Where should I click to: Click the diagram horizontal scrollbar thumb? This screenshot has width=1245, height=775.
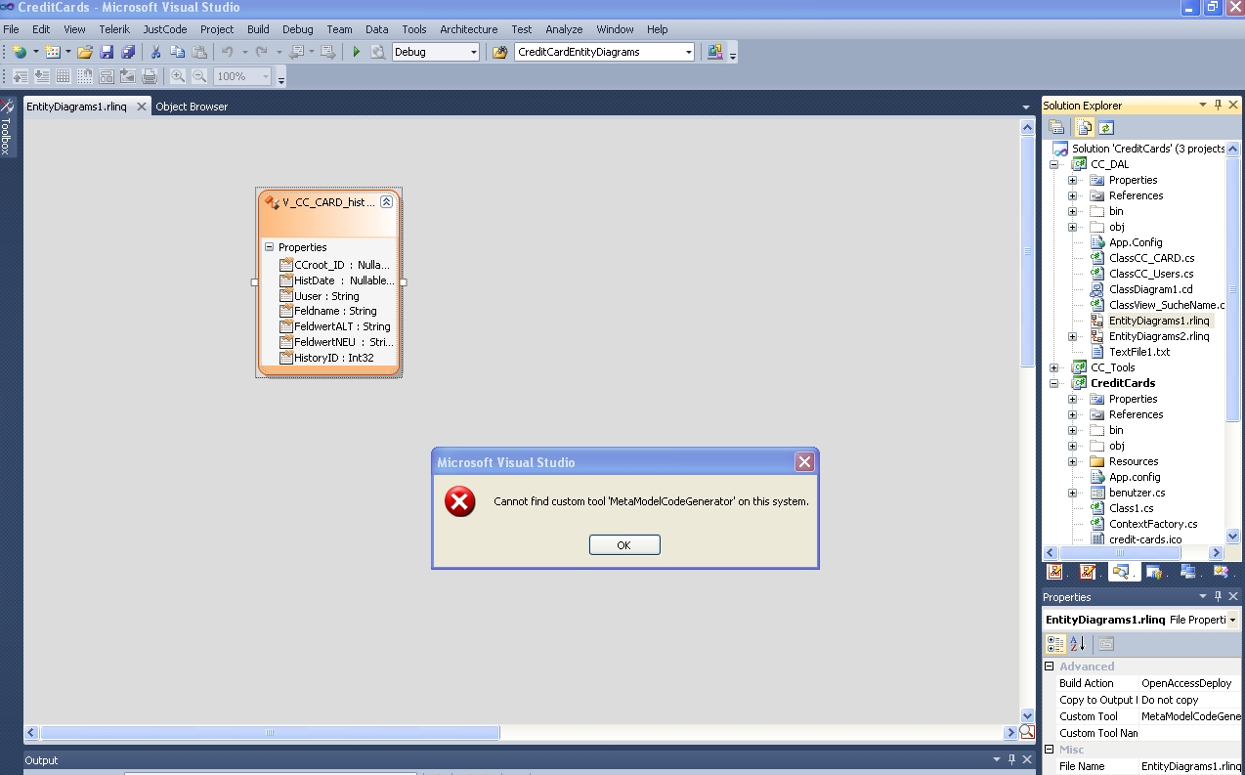click(x=270, y=732)
